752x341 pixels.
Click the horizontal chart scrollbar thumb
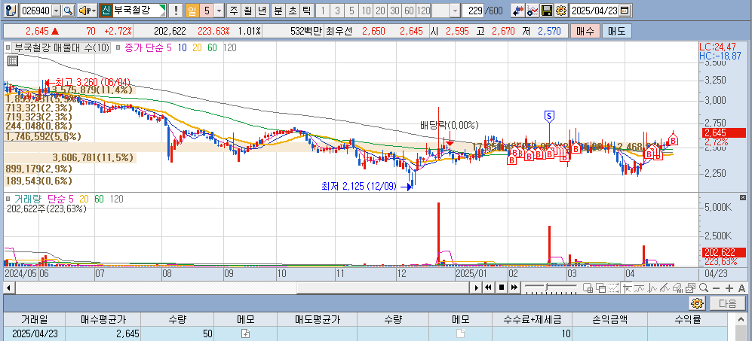click(x=382, y=288)
